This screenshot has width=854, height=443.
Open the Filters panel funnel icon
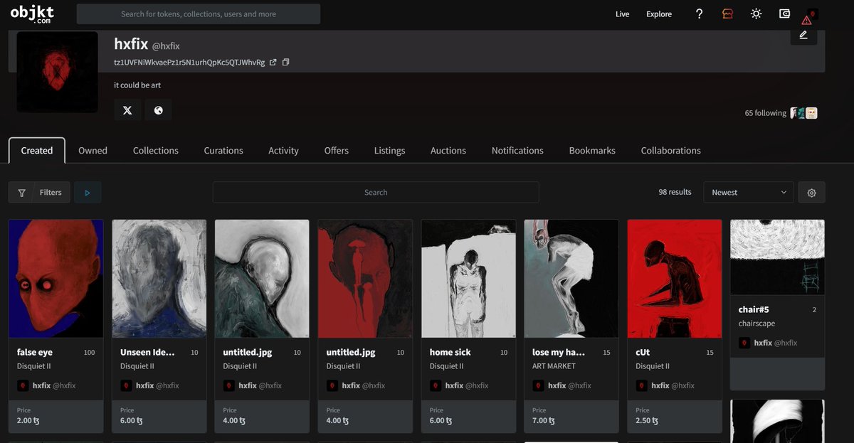21,192
